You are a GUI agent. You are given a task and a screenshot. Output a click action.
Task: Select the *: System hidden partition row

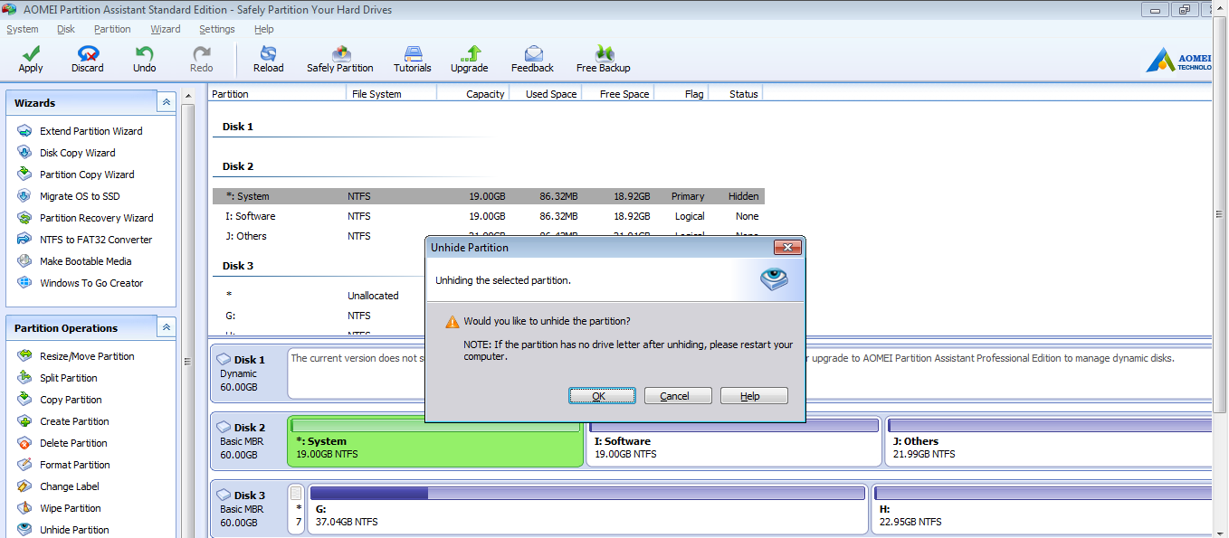click(x=489, y=196)
